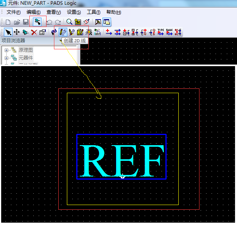
Task: Click the crossed blue arrows pin icon
Action: click(117, 32)
